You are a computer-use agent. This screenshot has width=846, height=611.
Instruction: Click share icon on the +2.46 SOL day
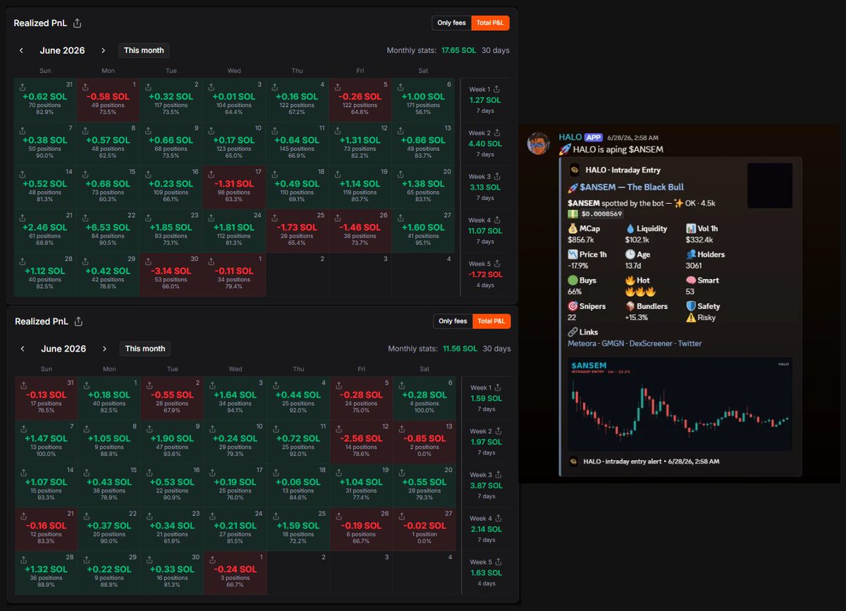(x=23, y=218)
